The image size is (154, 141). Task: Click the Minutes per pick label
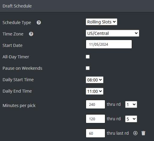19,106
